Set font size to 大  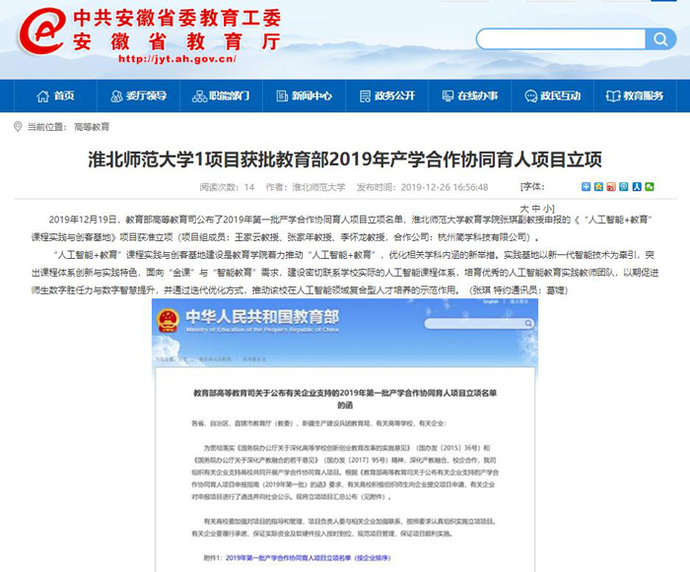point(524,209)
